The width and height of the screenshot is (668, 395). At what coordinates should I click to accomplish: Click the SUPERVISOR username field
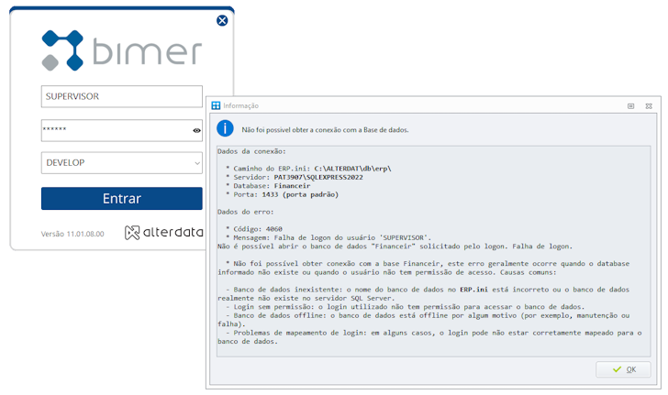pos(122,96)
